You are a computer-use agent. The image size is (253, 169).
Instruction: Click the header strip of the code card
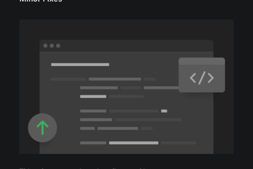point(202,61)
